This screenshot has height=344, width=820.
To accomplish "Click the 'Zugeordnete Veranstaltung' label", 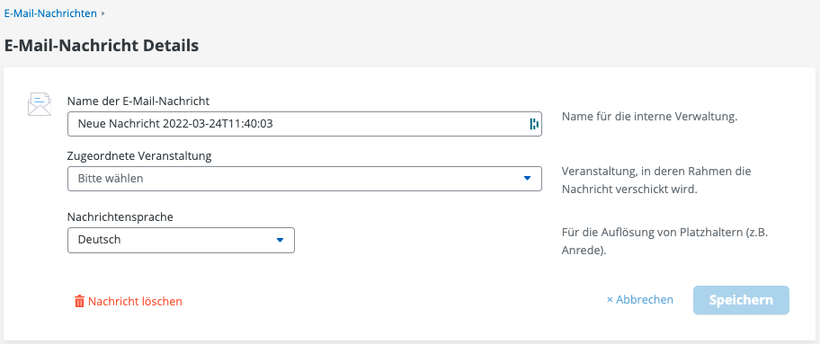I will pos(139,155).
